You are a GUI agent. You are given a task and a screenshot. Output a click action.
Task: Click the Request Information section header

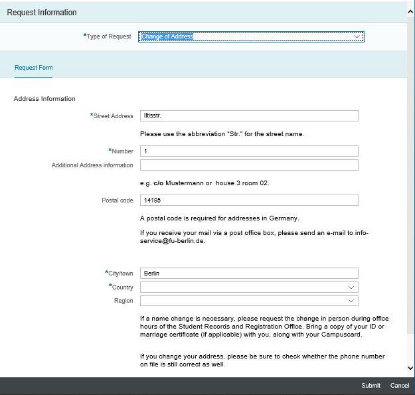pyautogui.click(x=41, y=13)
